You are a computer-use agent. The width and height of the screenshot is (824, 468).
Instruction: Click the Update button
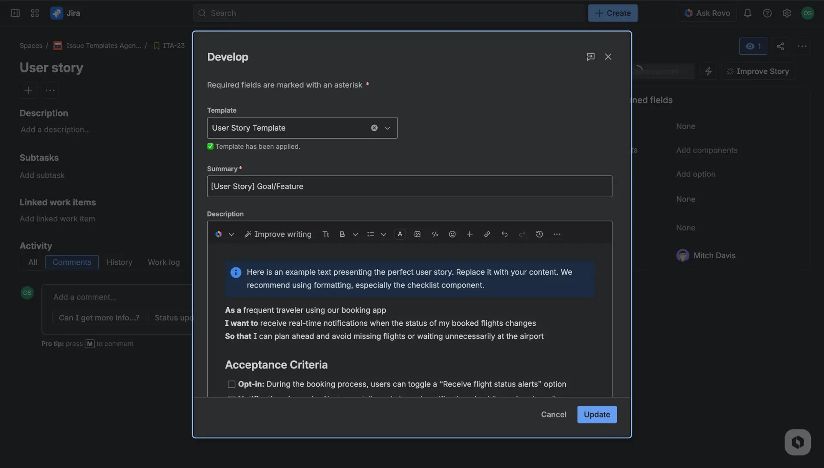coord(597,414)
